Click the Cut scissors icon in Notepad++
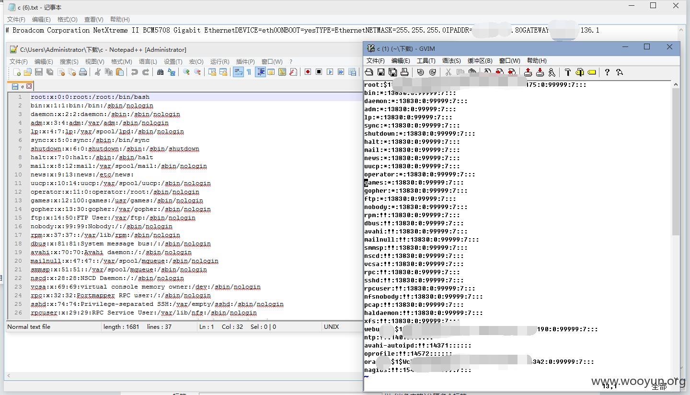This screenshot has height=395, width=690. tap(97, 72)
